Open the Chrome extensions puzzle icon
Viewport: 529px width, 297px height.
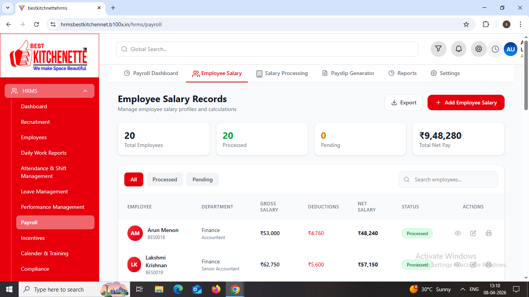coord(486,24)
